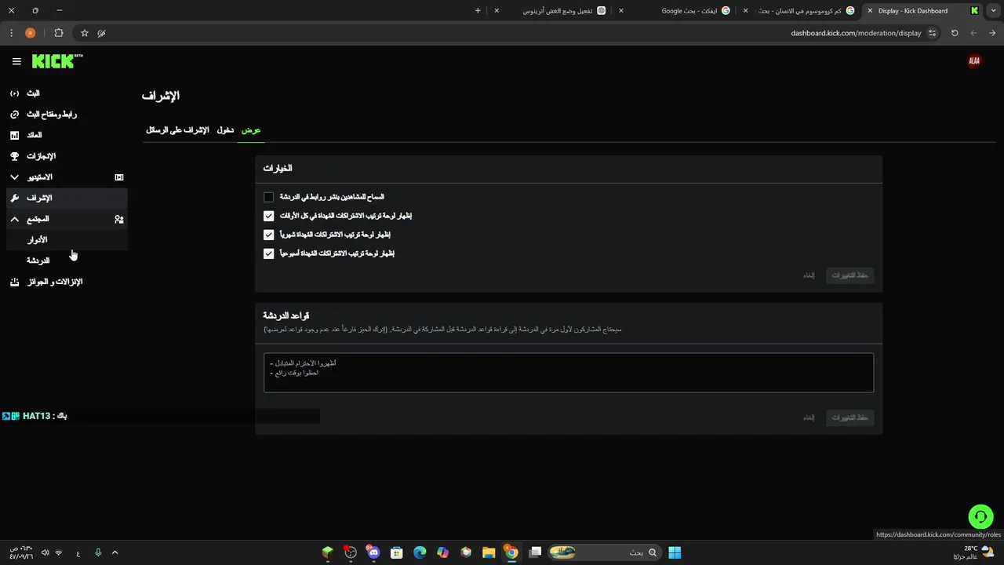Bookmark this page with star icon
1004x565 pixels.
click(x=85, y=33)
